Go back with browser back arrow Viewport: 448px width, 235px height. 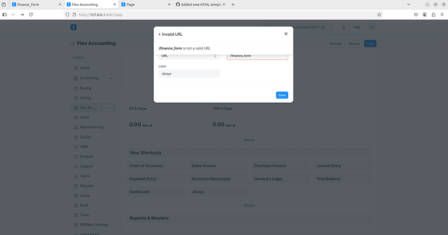pos(13,14)
